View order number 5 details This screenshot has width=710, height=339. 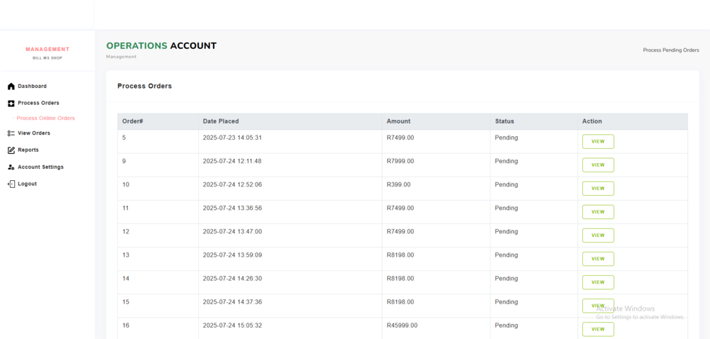pyautogui.click(x=598, y=142)
